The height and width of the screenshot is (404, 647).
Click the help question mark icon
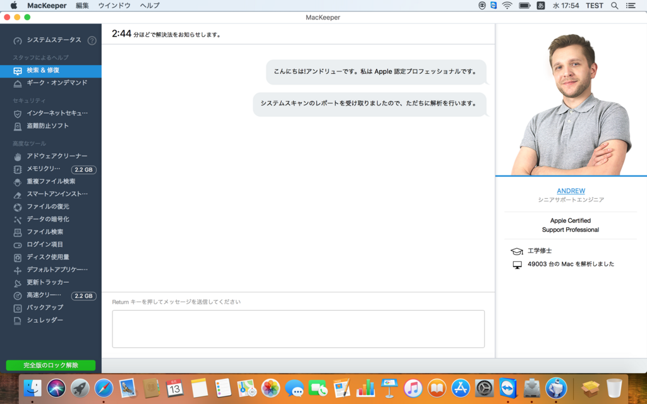92,40
